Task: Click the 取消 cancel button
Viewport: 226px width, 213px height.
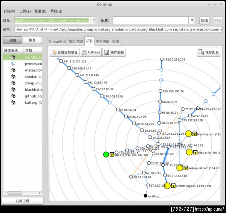Action: coord(218,20)
